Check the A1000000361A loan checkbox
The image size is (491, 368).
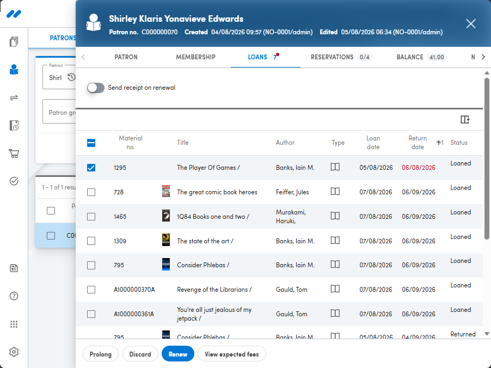(x=91, y=314)
